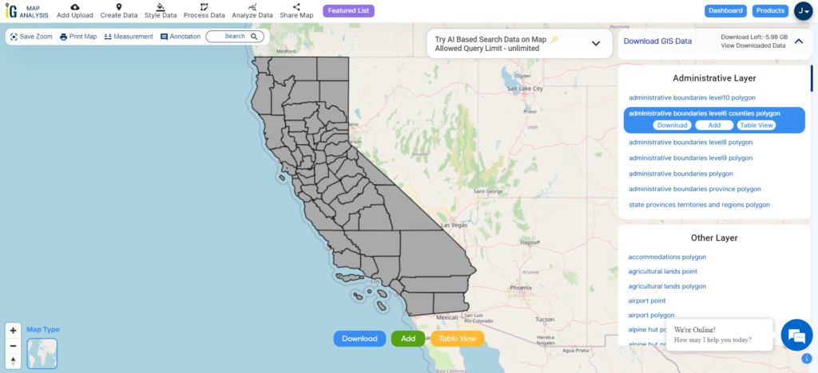Select the Map Type thumbnail

point(42,353)
